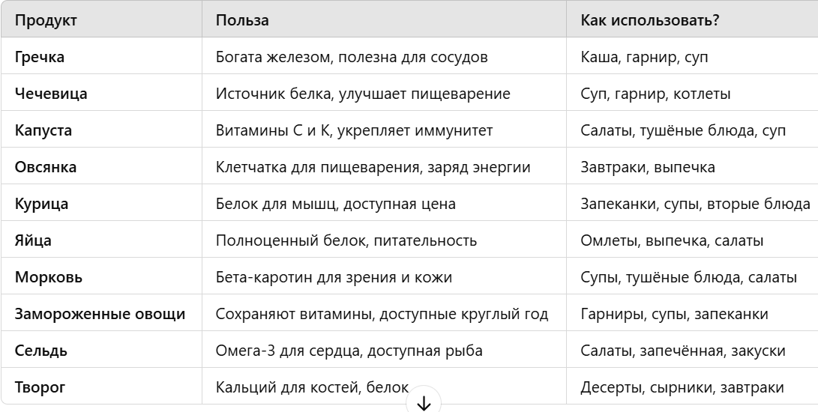
Task: Select the Морковь product name
Action: [49, 277]
